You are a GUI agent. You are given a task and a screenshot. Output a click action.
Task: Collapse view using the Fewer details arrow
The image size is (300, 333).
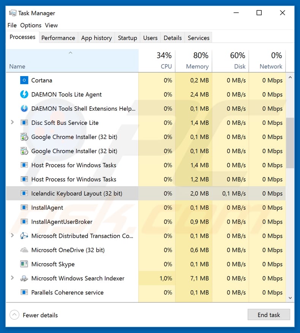point(14,315)
